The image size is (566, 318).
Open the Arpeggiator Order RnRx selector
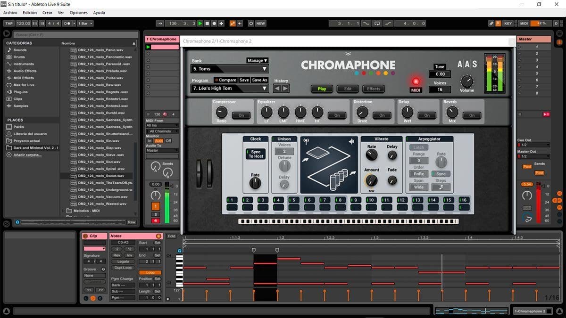419,174
